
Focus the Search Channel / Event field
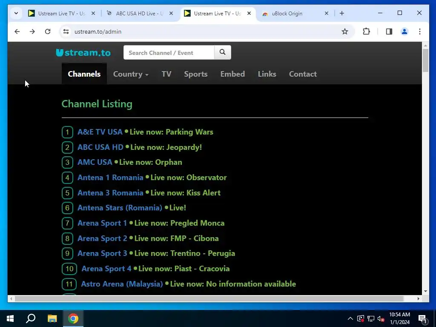click(x=169, y=52)
